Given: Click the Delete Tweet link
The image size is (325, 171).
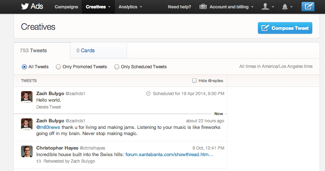Looking at the screenshot, I should pyautogui.click(x=49, y=107).
